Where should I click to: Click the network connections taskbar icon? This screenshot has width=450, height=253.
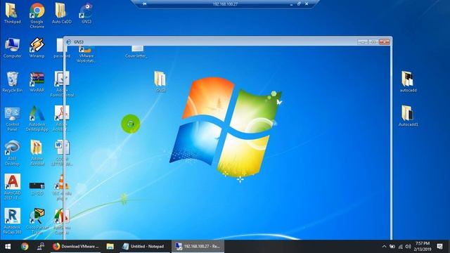pyautogui.click(x=41, y=247)
